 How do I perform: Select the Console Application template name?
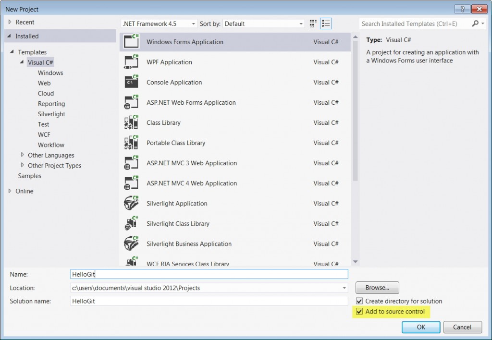(x=174, y=83)
